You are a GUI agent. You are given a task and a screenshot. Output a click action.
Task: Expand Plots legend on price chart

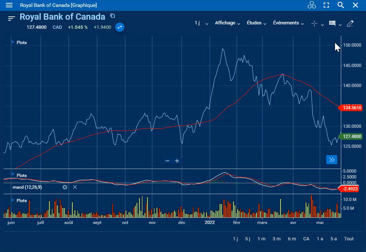(13, 42)
